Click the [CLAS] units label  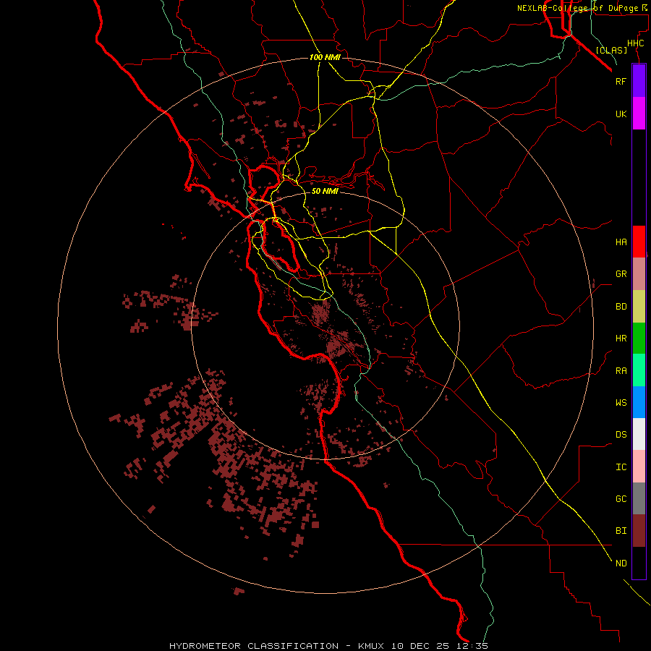click(x=611, y=50)
